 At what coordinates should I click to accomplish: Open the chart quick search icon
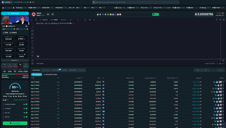(217, 20)
